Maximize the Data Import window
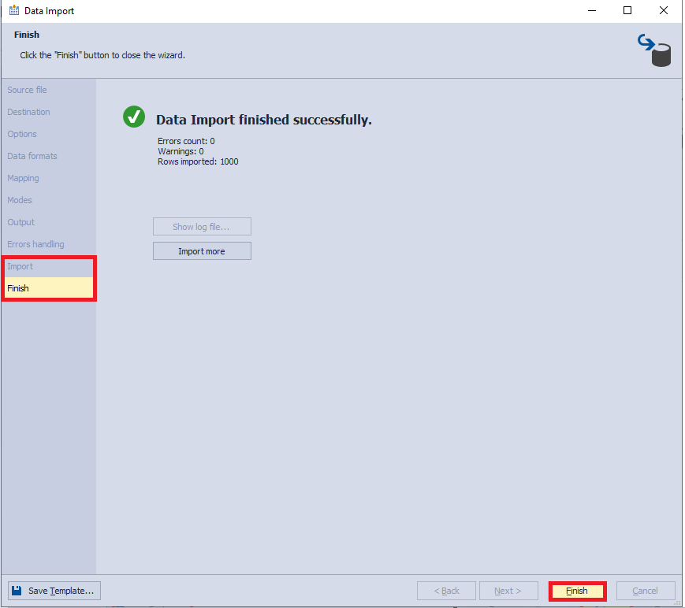 [627, 10]
